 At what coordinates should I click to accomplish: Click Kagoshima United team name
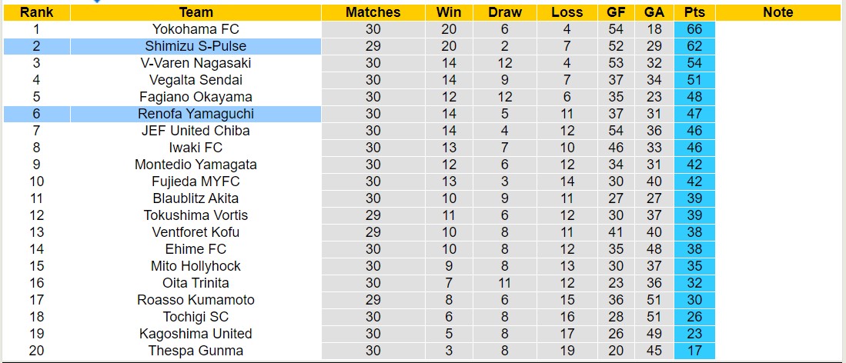click(x=196, y=334)
